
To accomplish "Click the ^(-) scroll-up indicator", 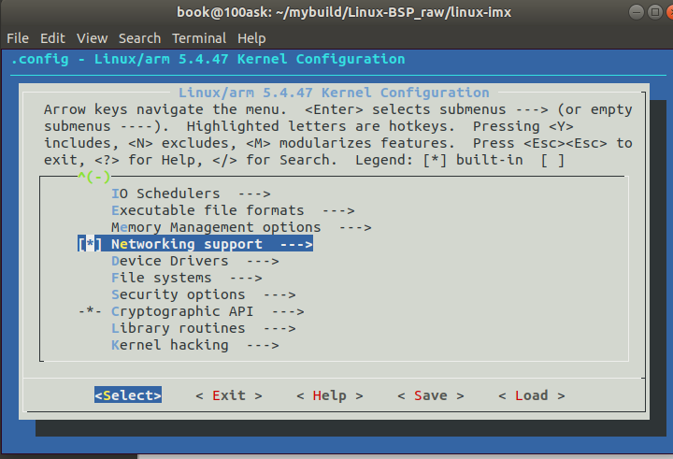I will click(94, 177).
